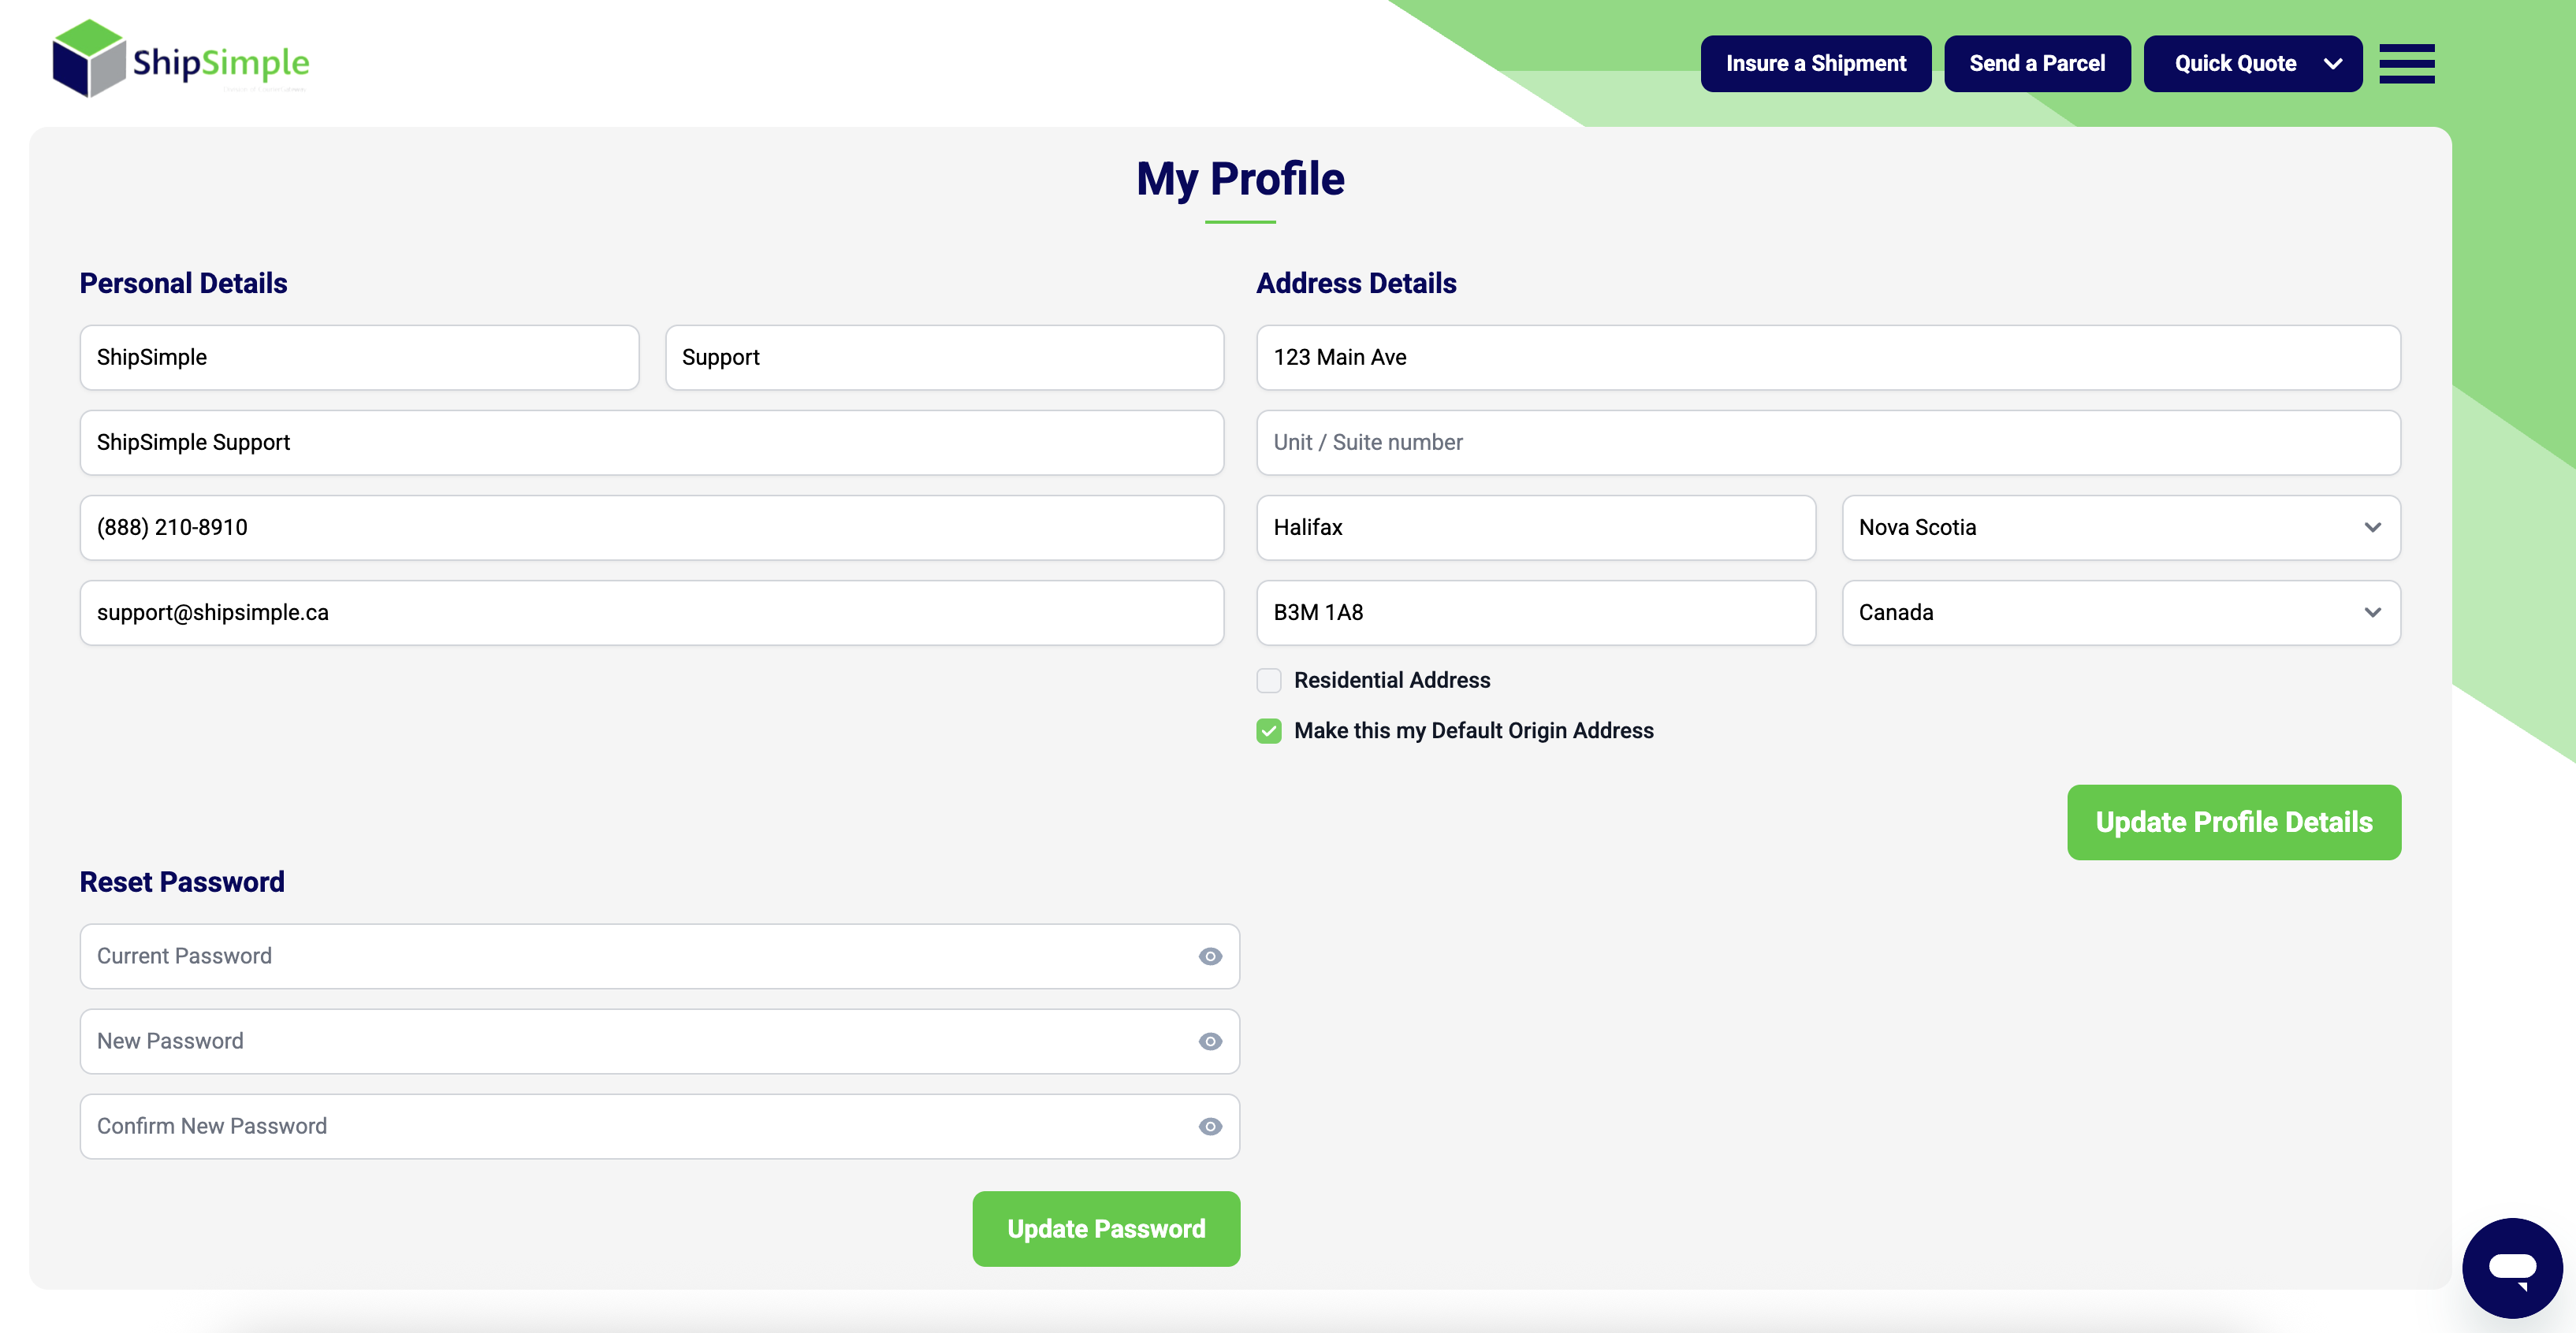Click Insure a Shipment in header
This screenshot has height=1333, width=2576.
tap(1815, 64)
